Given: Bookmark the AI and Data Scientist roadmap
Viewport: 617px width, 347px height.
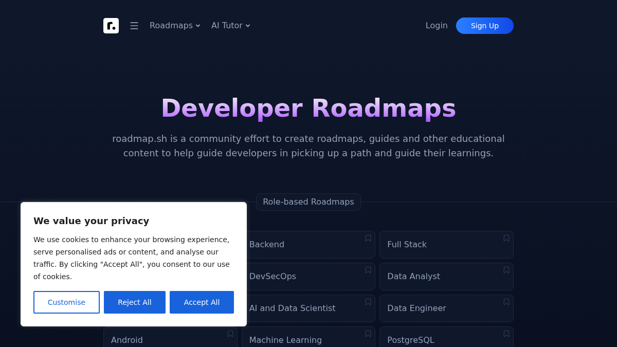Looking at the screenshot, I should (368, 302).
